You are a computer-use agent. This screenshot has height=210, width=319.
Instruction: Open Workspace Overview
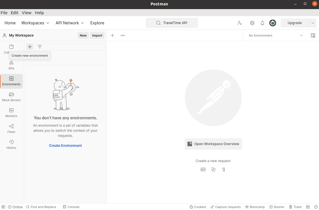point(213,144)
